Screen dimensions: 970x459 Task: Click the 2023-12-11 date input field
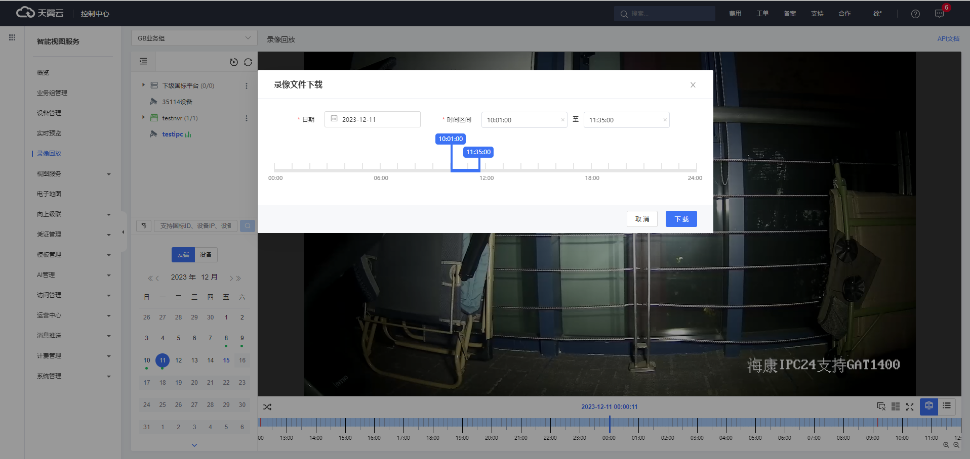click(x=373, y=120)
